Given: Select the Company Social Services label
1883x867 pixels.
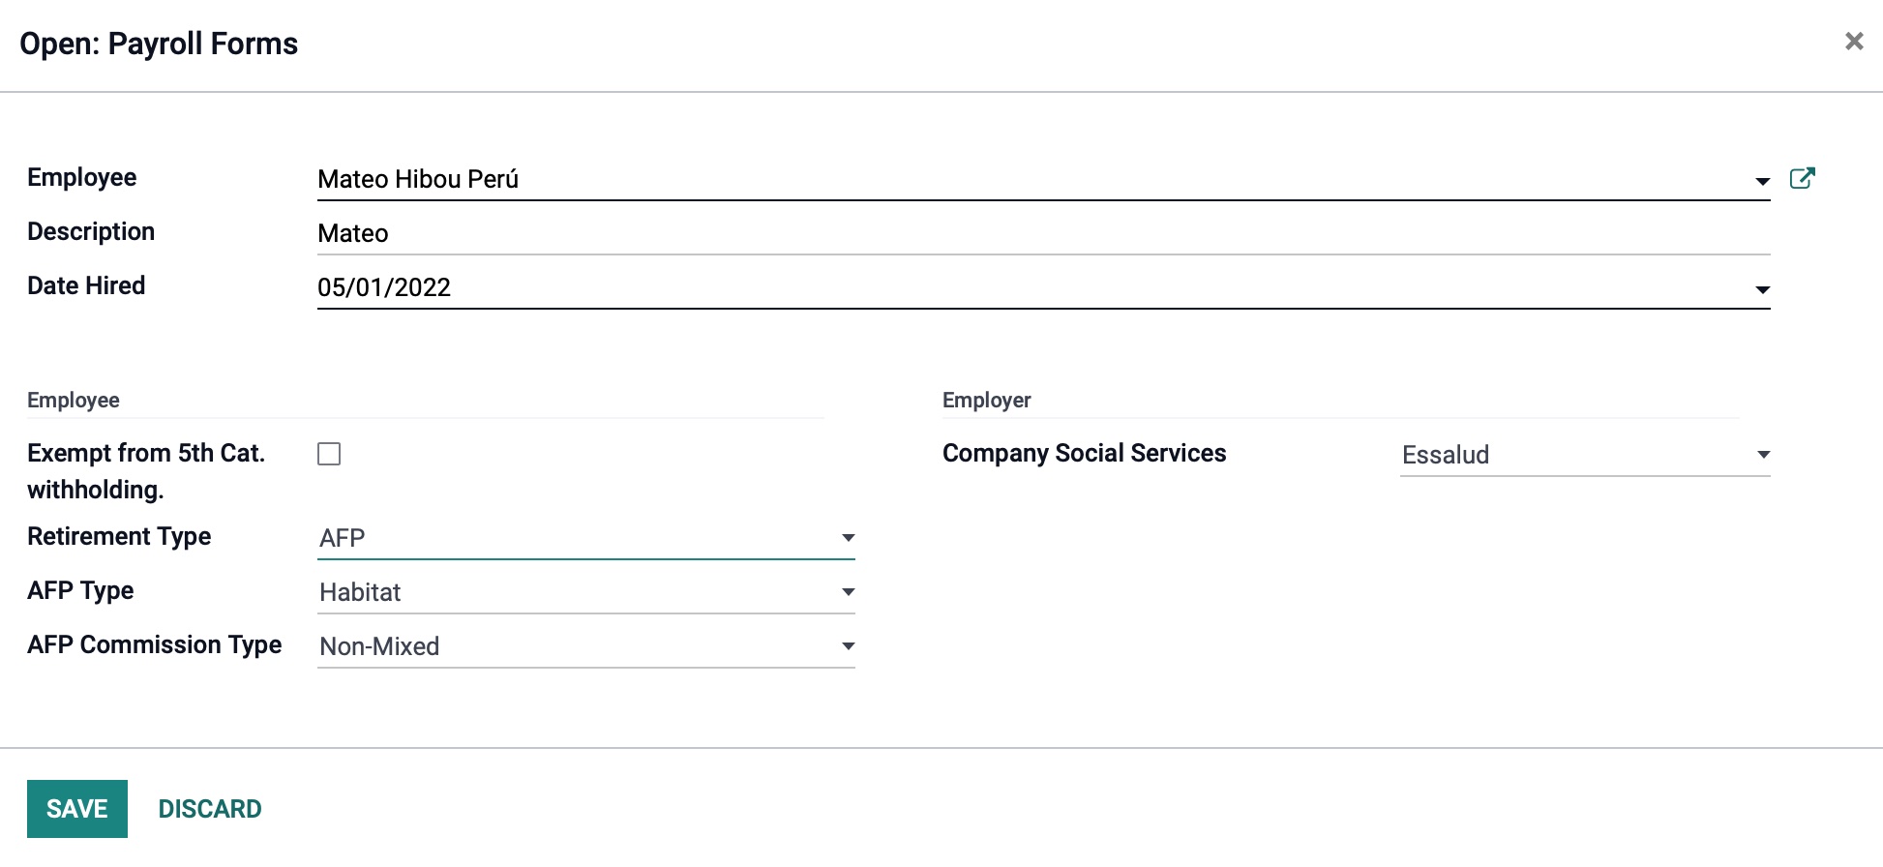Looking at the screenshot, I should 1085,453.
